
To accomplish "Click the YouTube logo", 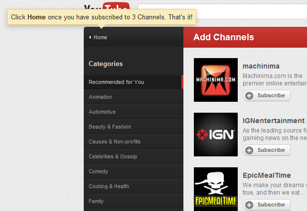I will click(x=107, y=6).
